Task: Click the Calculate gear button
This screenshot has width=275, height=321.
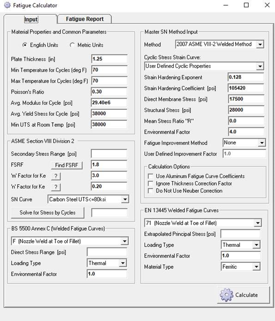Action: 244,295
